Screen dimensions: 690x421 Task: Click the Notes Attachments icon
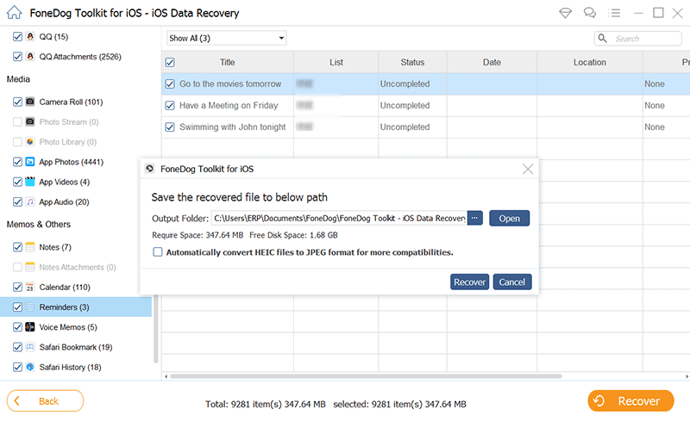30,267
